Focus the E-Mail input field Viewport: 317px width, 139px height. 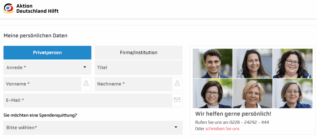87,100
